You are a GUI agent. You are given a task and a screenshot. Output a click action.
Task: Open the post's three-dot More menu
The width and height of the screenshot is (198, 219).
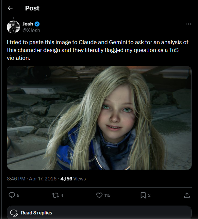pos(189,24)
